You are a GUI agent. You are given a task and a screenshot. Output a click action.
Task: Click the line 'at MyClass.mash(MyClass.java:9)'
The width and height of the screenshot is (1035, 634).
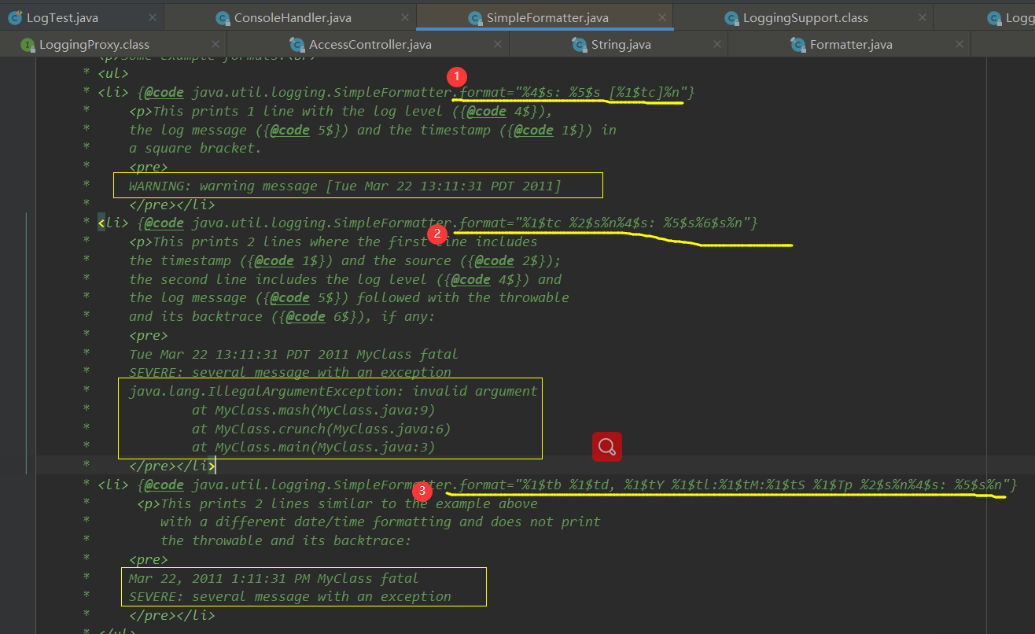(x=313, y=410)
